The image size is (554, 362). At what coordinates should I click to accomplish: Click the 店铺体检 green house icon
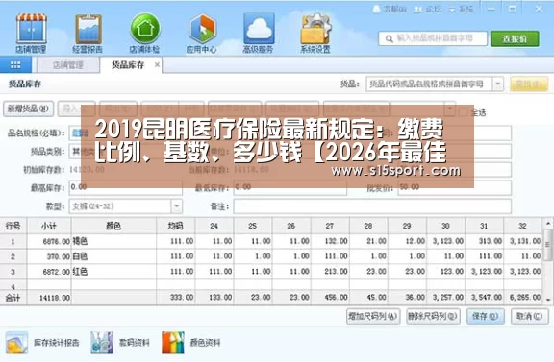point(145,28)
